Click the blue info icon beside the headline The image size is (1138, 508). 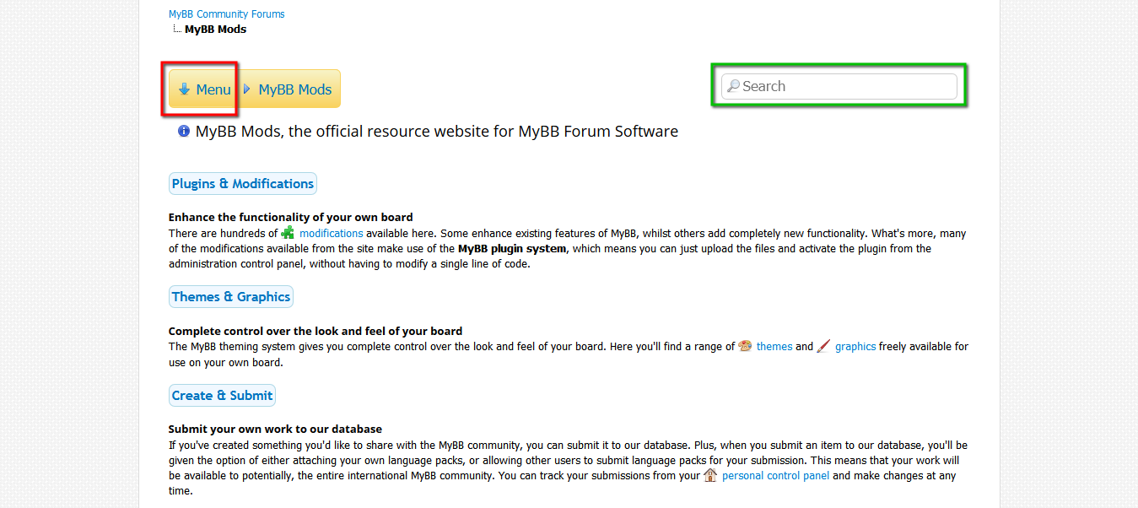pyautogui.click(x=184, y=131)
